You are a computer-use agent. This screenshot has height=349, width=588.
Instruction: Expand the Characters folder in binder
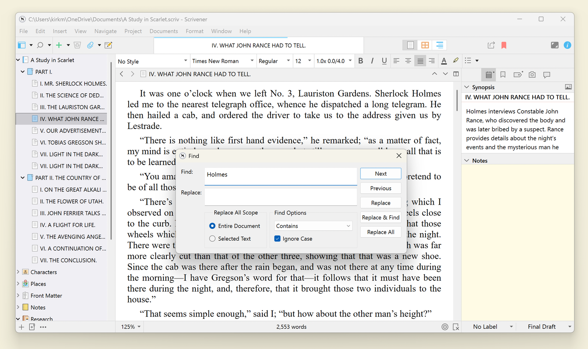(18, 272)
